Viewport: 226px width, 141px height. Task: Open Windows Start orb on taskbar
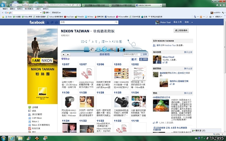[4, 138]
